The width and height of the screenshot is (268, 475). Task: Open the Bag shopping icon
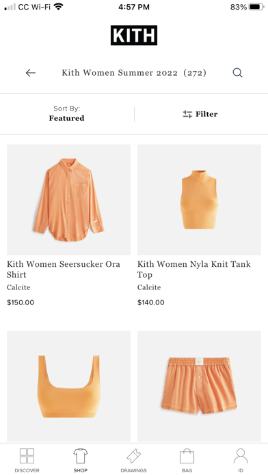pos(187,456)
